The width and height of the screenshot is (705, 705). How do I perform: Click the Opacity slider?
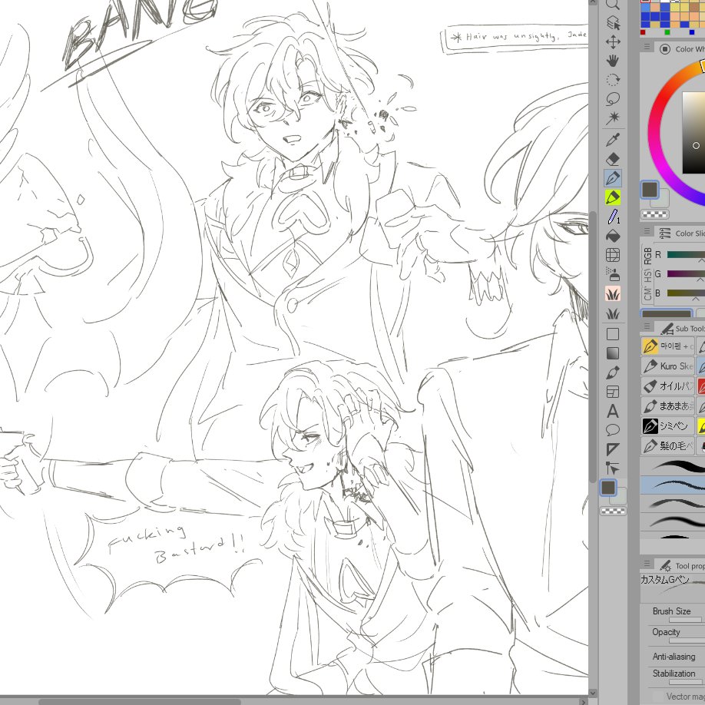pos(687,640)
